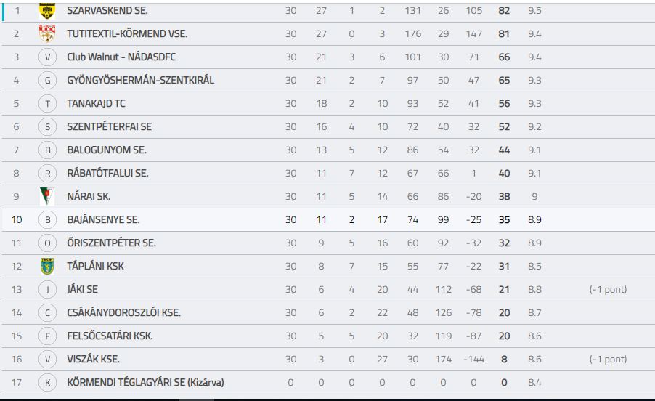Click the Szarvaskend SE yellow crest icon
This screenshot has width=655, height=401.
click(x=47, y=10)
